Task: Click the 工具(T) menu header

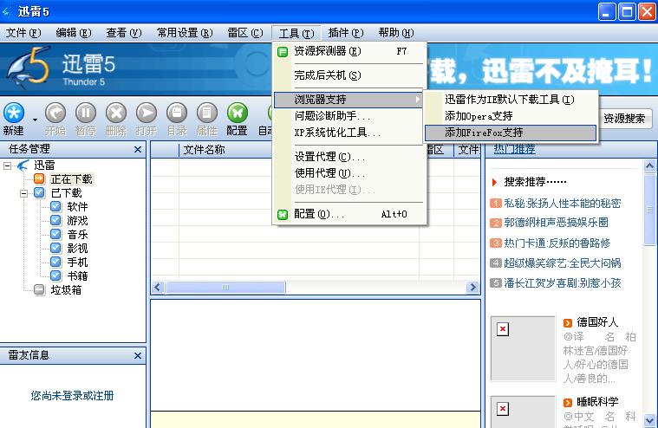Action: pos(296,33)
